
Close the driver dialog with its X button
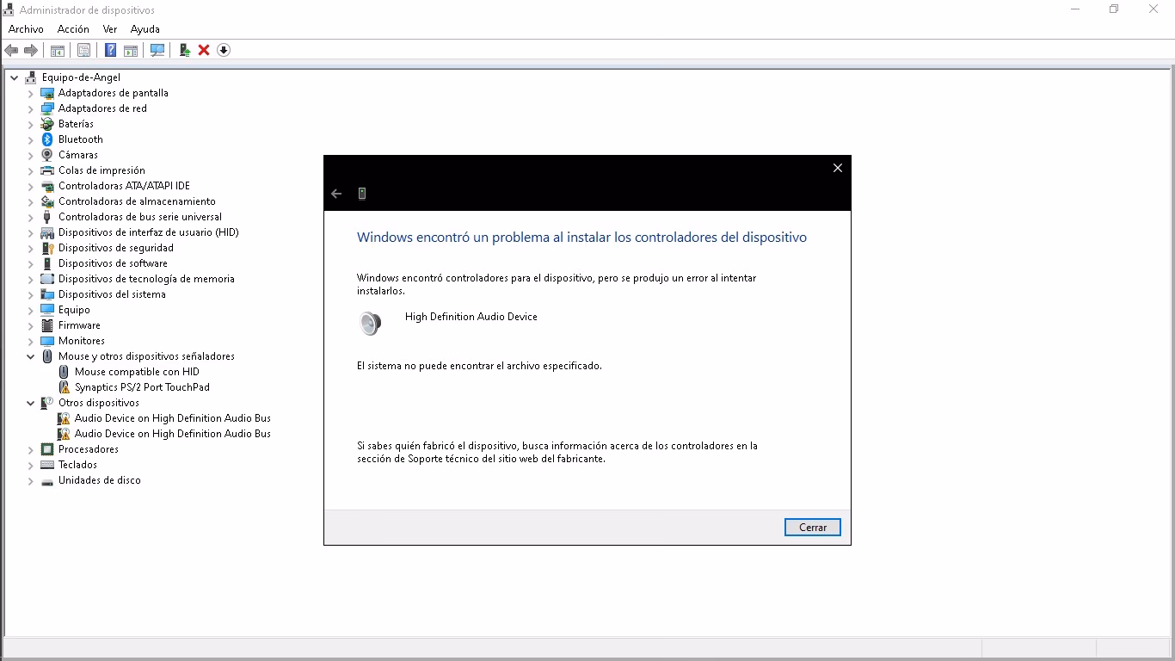[x=838, y=168]
